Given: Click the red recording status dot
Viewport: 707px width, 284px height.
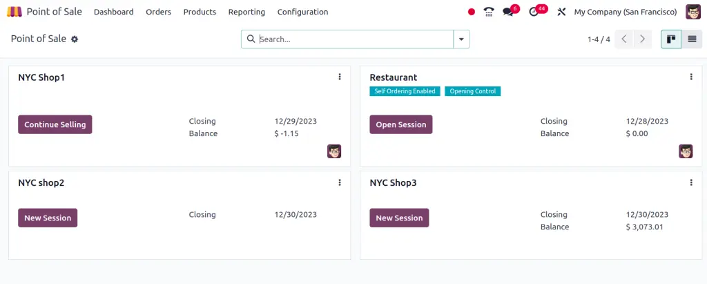Looking at the screenshot, I should pos(472,12).
